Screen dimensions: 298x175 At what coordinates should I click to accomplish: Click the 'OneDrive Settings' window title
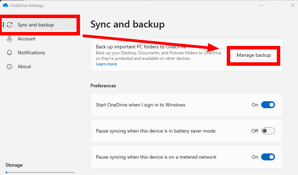click(x=27, y=6)
